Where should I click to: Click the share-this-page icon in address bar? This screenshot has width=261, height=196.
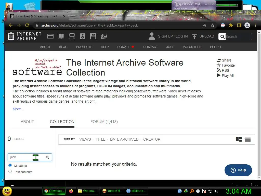pos(204,25)
